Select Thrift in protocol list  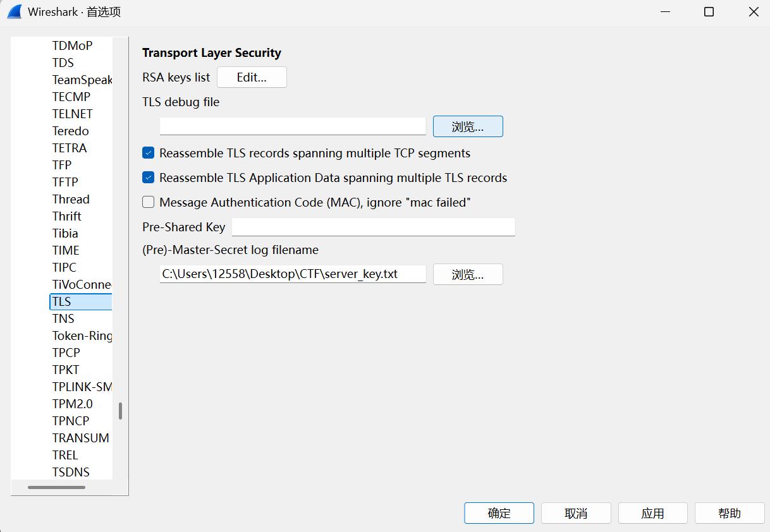click(x=67, y=216)
